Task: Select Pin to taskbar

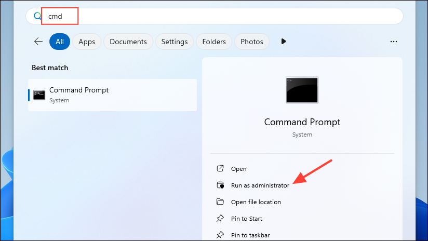Action: tap(250, 235)
